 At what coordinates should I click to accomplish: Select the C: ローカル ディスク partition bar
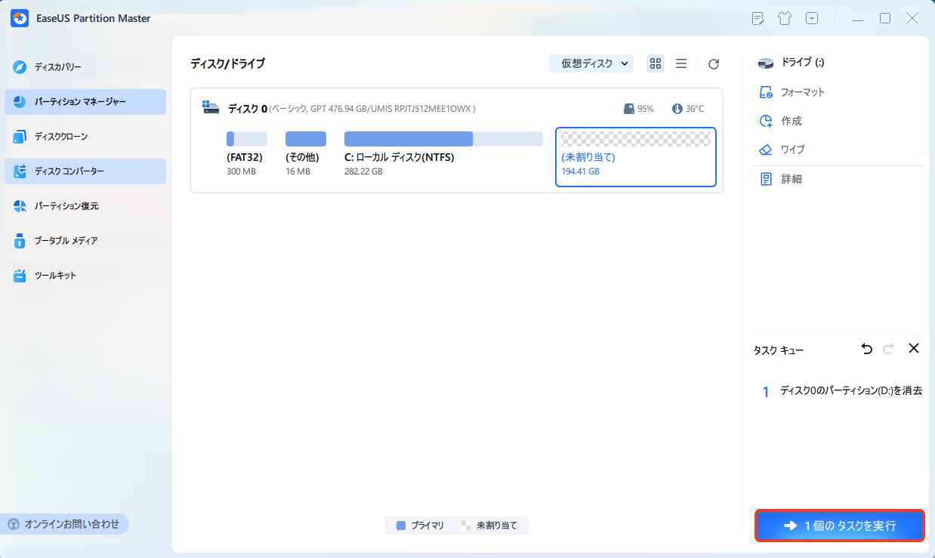click(x=443, y=139)
